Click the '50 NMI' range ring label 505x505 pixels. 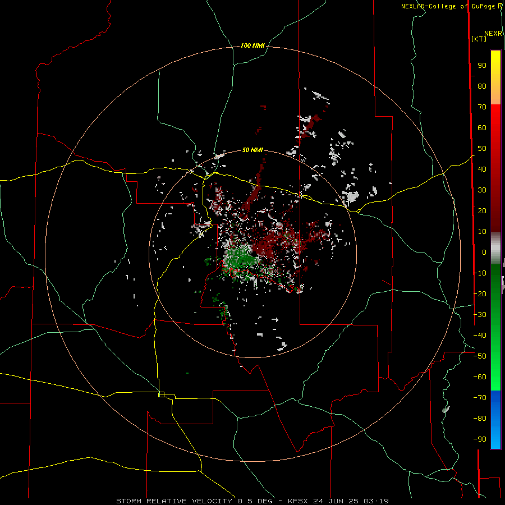[252, 150]
